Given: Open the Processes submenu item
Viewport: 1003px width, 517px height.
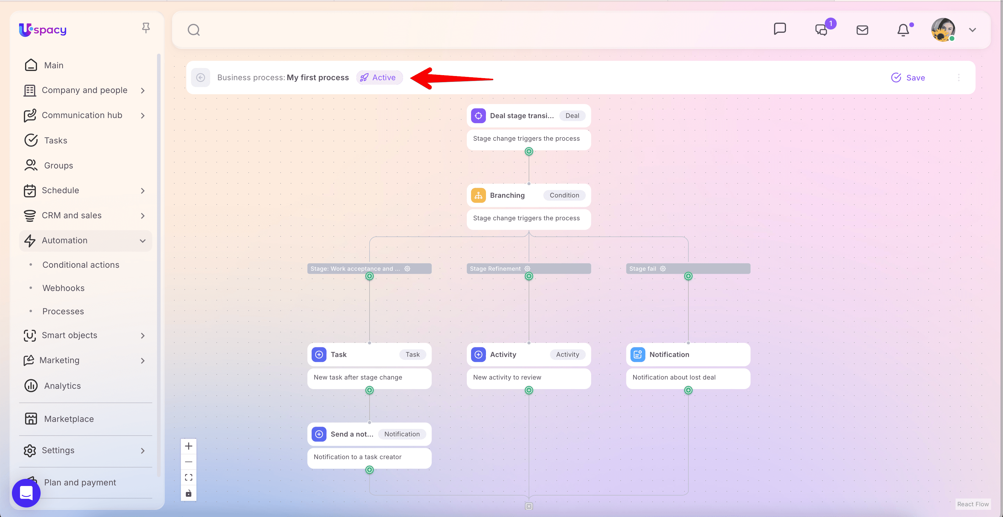Looking at the screenshot, I should pyautogui.click(x=63, y=311).
